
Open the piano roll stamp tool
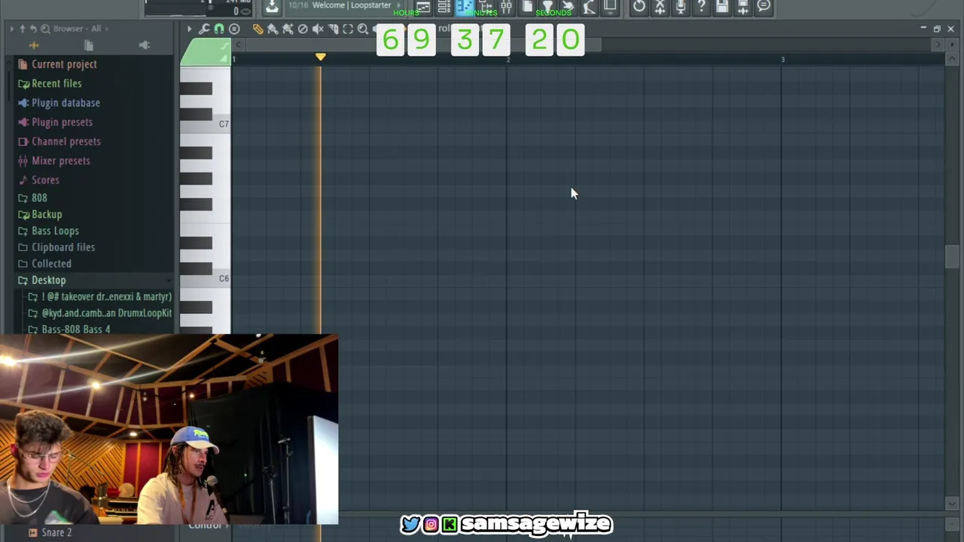pos(234,29)
